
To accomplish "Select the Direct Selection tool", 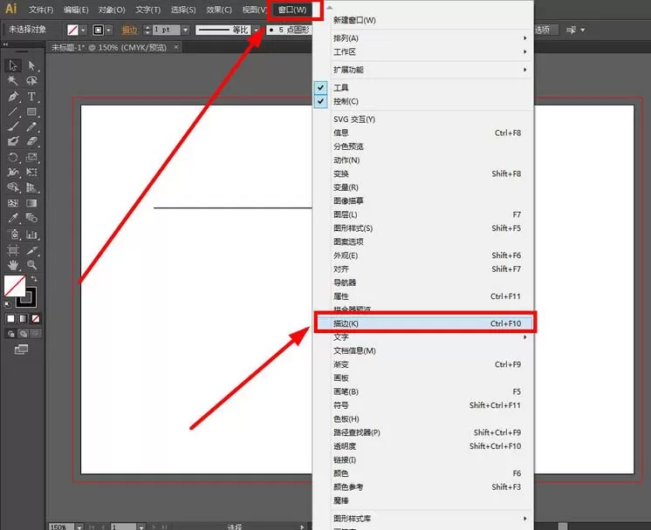I will 31,65.
